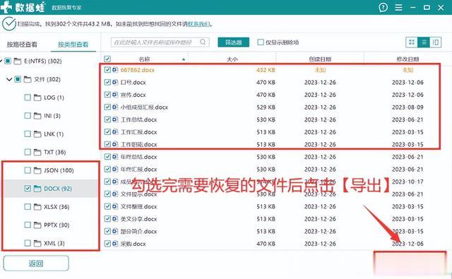Switch to list view mode

(424, 42)
